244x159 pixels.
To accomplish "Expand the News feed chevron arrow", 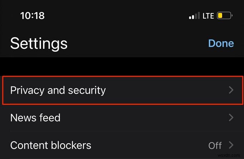I will [x=231, y=117].
